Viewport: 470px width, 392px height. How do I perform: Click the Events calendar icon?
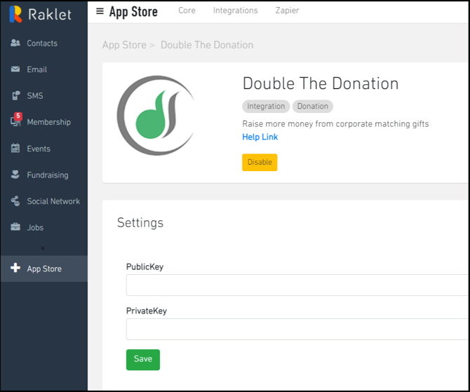15,149
